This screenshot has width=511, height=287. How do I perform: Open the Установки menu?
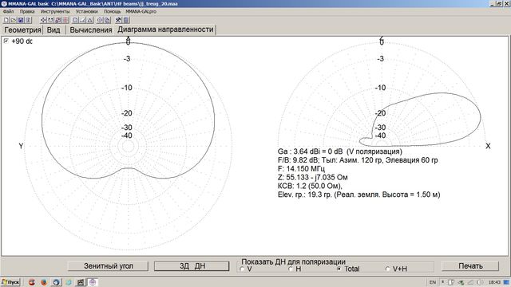87,11
